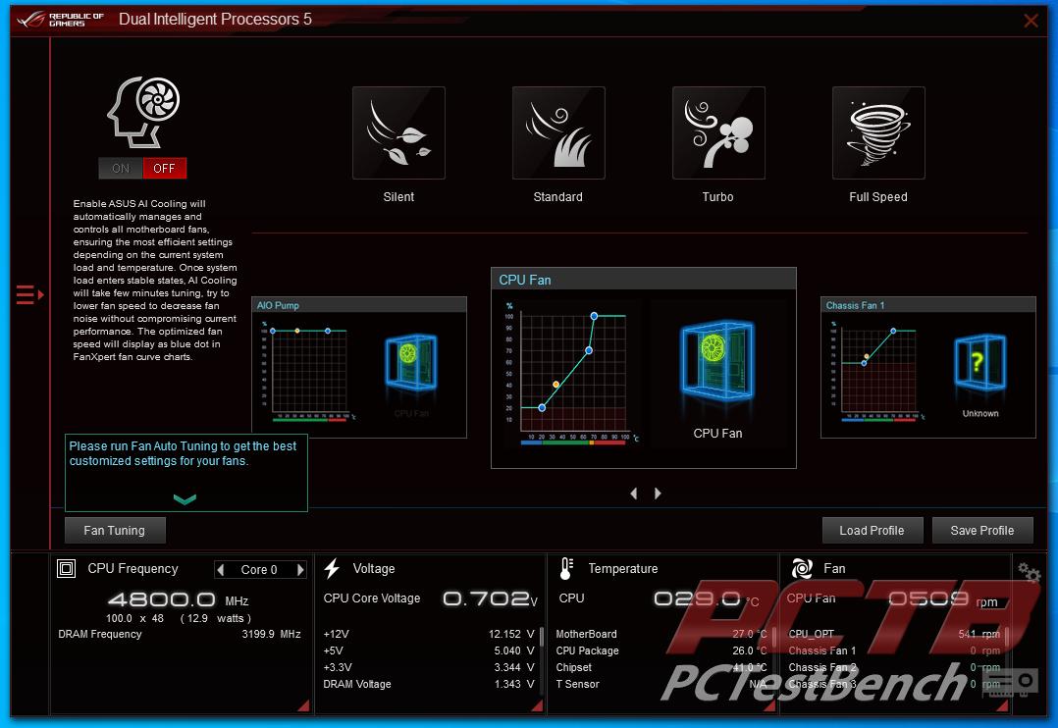Click the Core 0 selector label
This screenshot has width=1058, height=728.
point(259,569)
